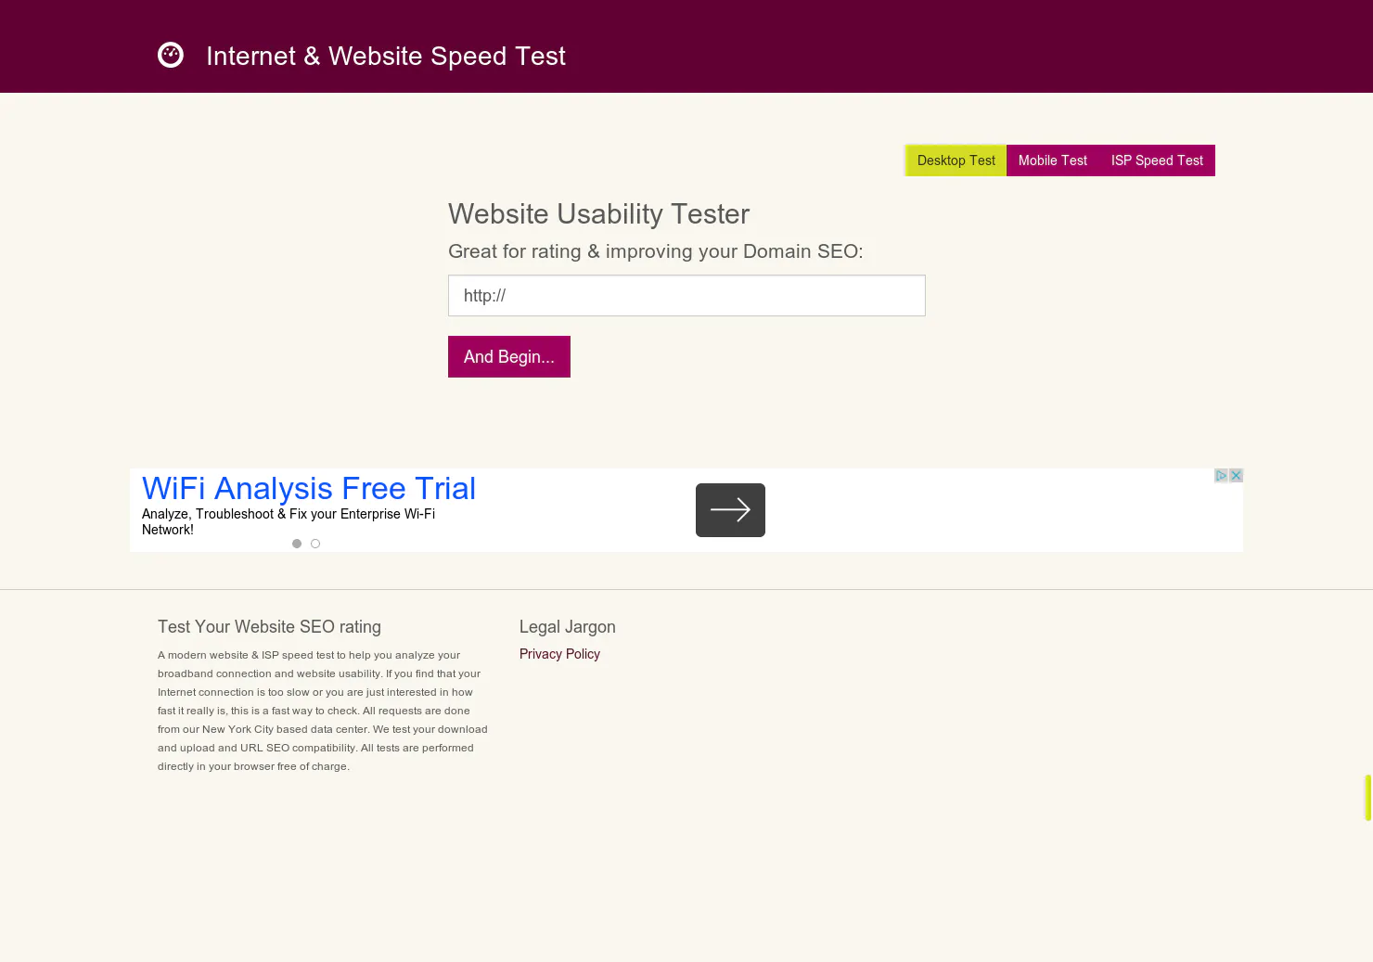
Task: Open the Privacy Policy link
Action: 559,654
